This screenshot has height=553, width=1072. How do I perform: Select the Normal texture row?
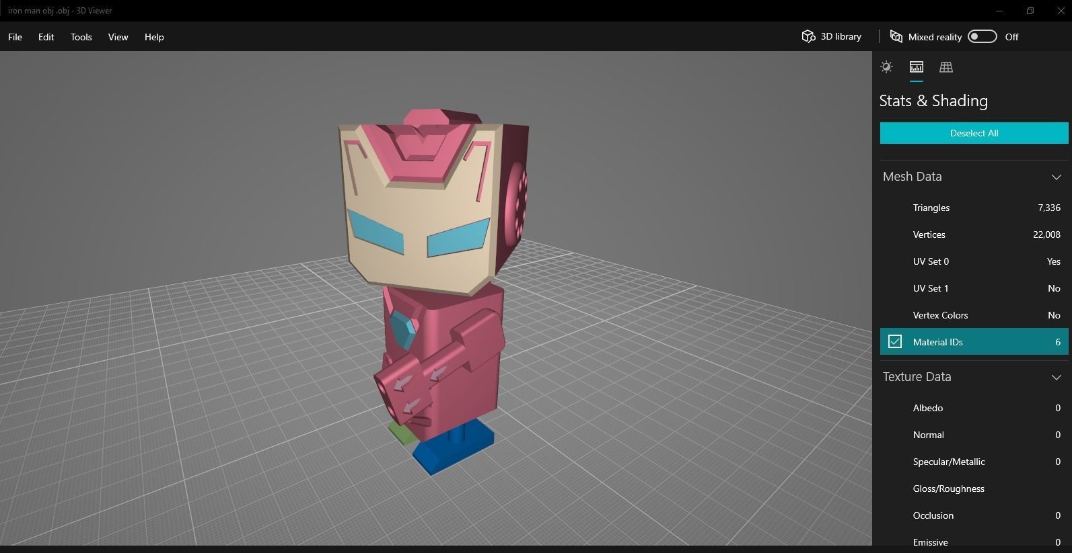tap(974, 435)
